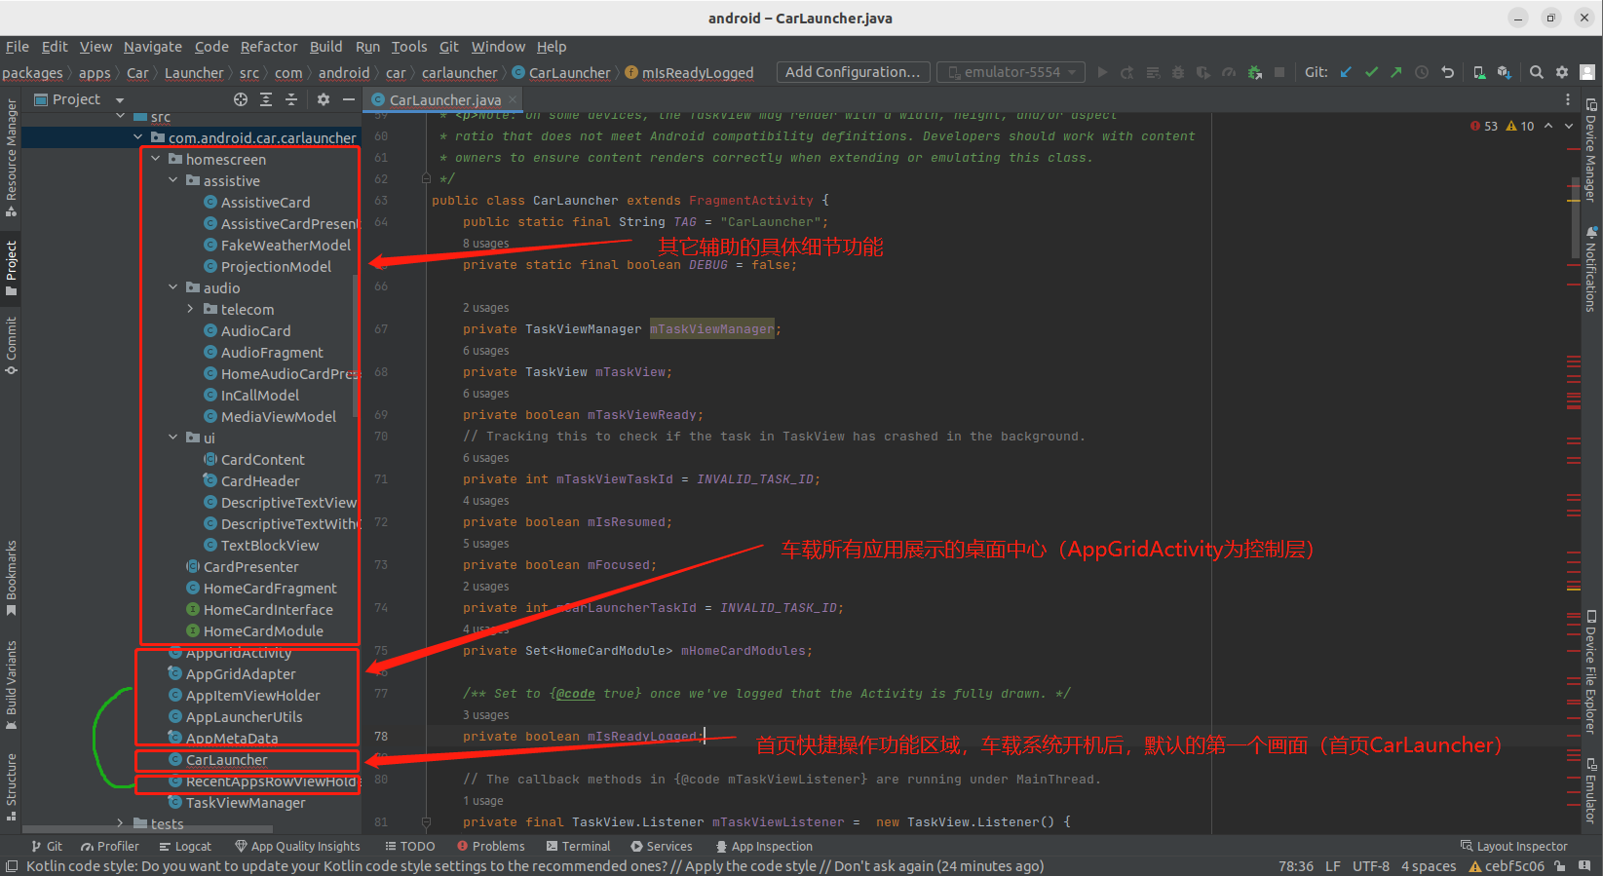The width and height of the screenshot is (1603, 876).
Task: Click the Debug app bug icon
Action: pos(1178,72)
